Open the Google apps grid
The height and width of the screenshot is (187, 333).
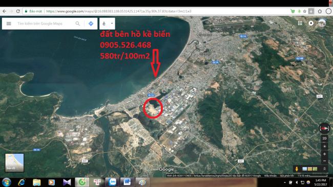point(300,23)
